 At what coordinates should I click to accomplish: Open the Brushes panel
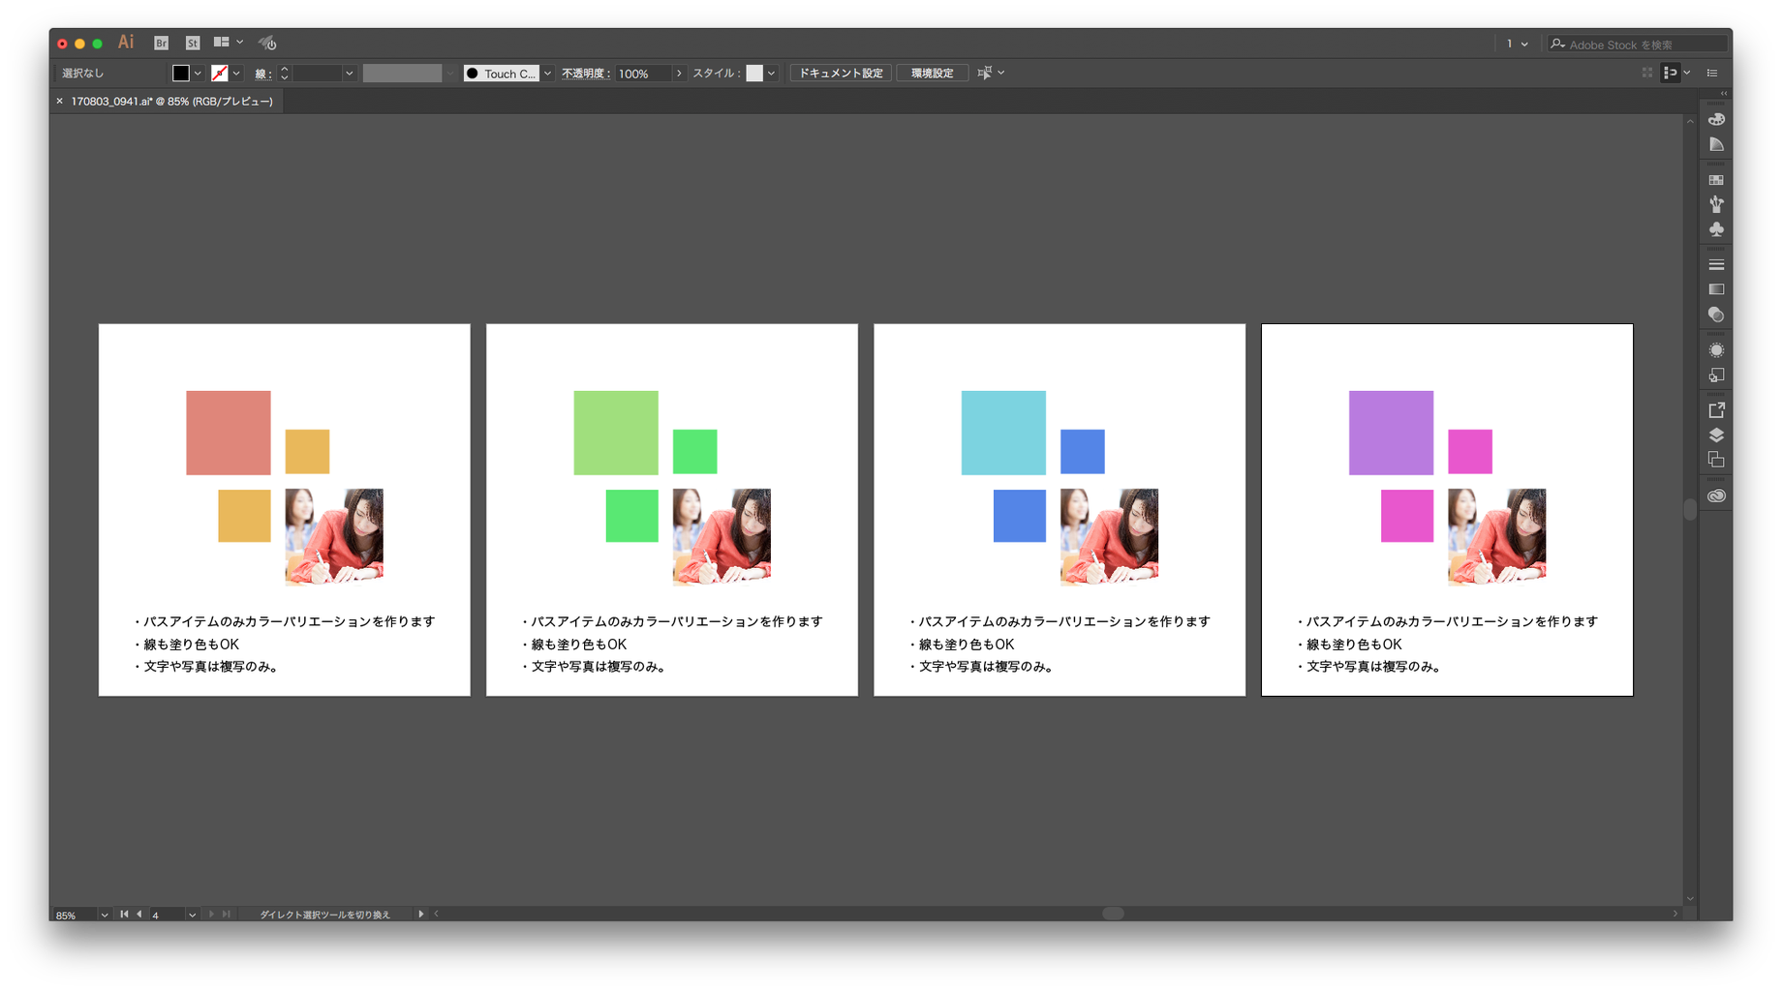[1715, 204]
